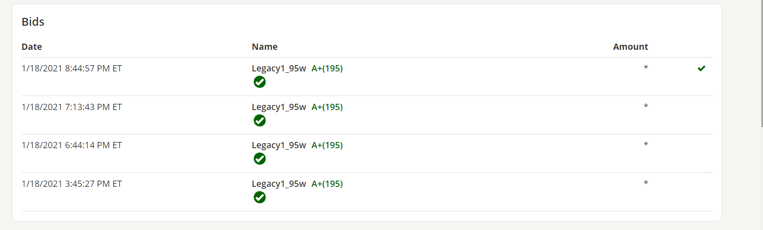
Task: Click the verified badge under the 7:13:43 PM bid
Action: pos(260,120)
